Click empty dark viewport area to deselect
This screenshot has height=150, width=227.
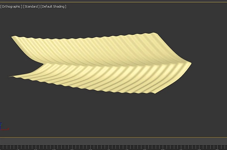[113, 116]
